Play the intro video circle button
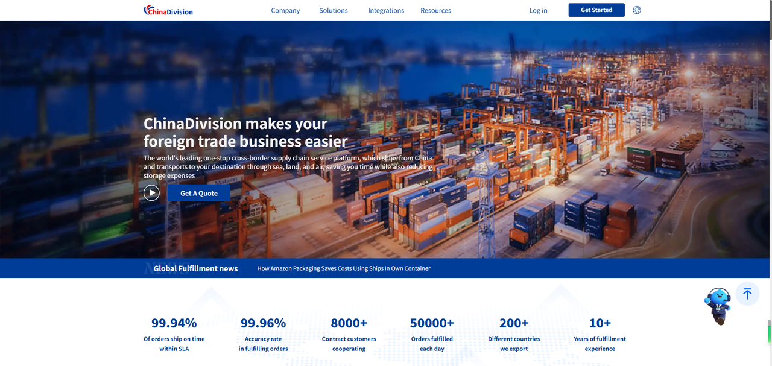This screenshot has height=366, width=772. tap(151, 193)
